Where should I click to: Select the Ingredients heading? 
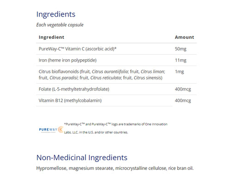coord(56,14)
